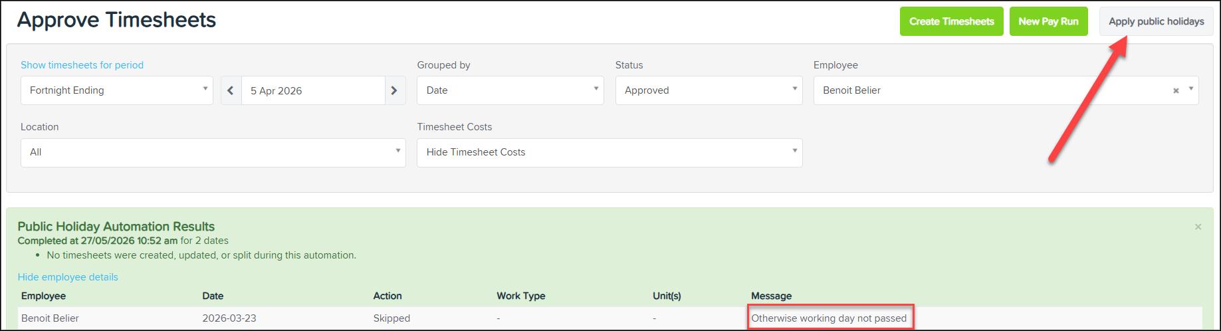Clear the Benoit Belier employee selection
Viewport: 1221px width, 331px height.
pyautogui.click(x=1176, y=90)
